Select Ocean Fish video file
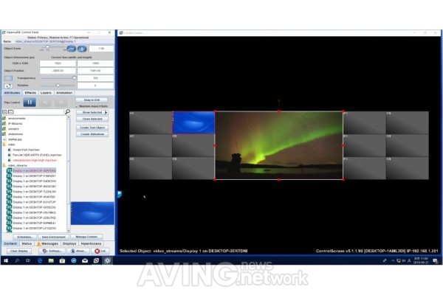 [26, 150]
